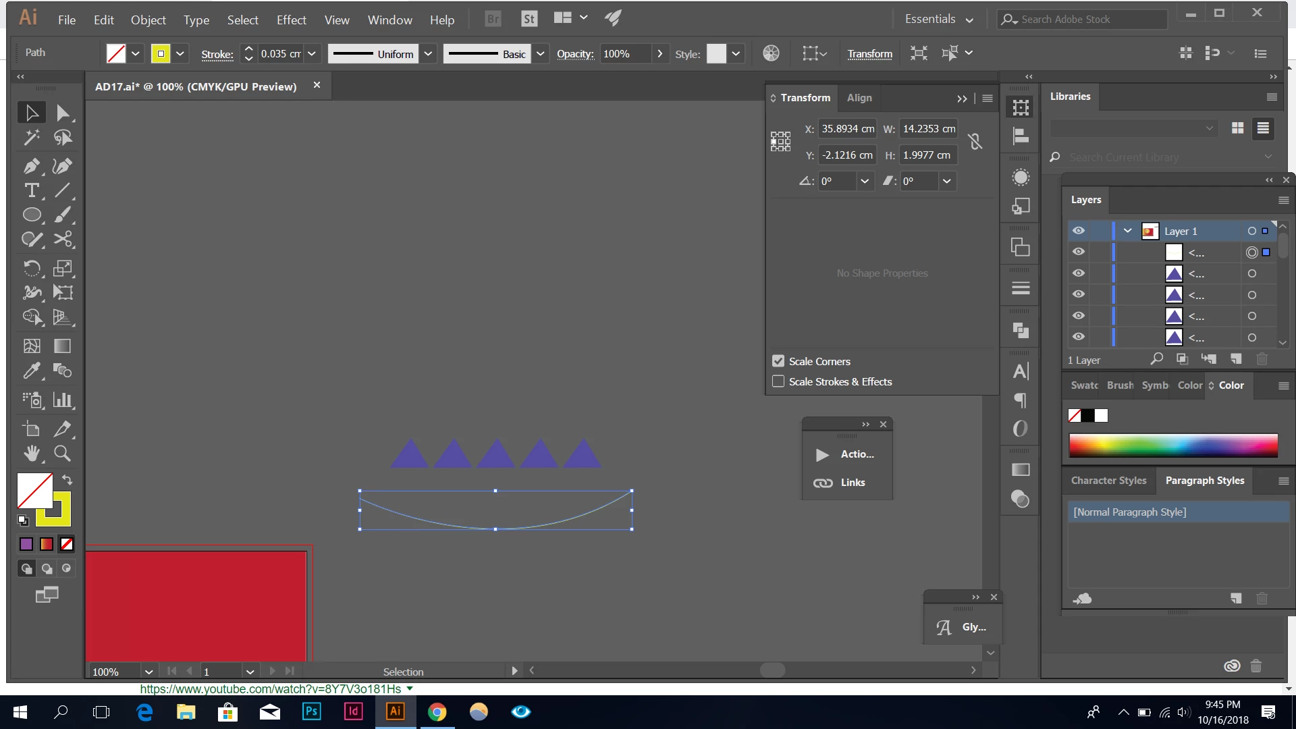This screenshot has width=1296, height=729.
Task: Collapse the Layer 1 disclosure arrow
Action: pyautogui.click(x=1127, y=231)
